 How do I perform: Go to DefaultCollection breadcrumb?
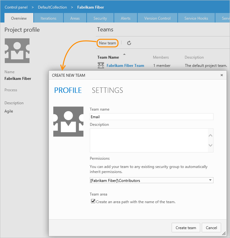(52, 7)
